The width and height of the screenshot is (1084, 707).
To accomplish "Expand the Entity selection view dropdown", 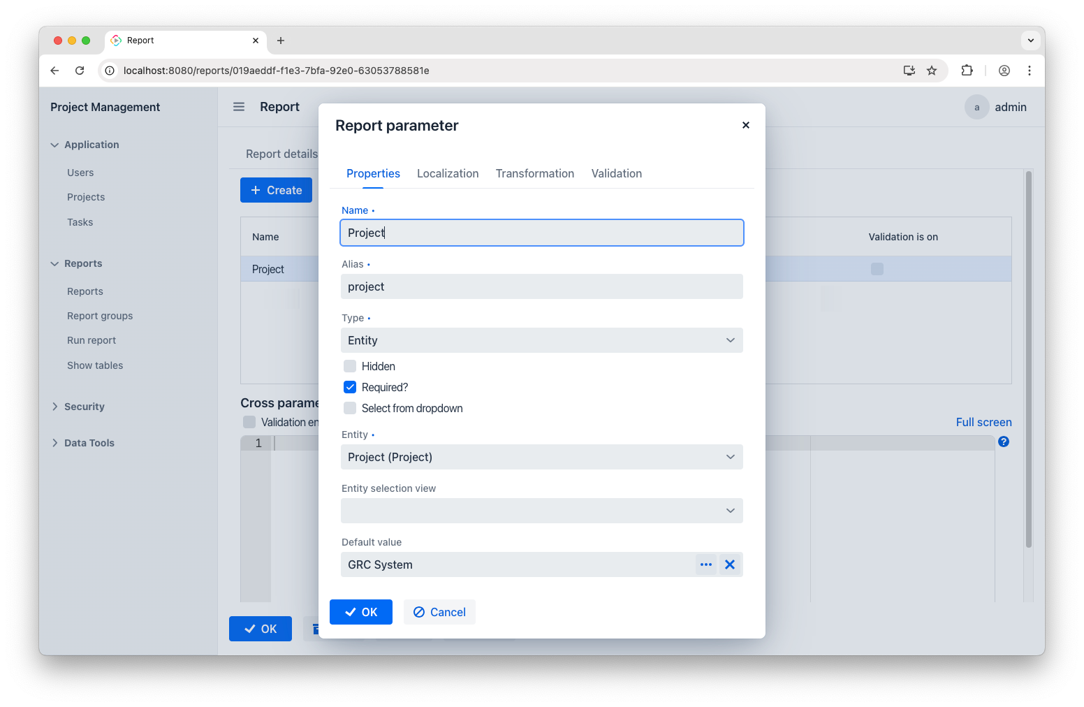I will coord(541,511).
